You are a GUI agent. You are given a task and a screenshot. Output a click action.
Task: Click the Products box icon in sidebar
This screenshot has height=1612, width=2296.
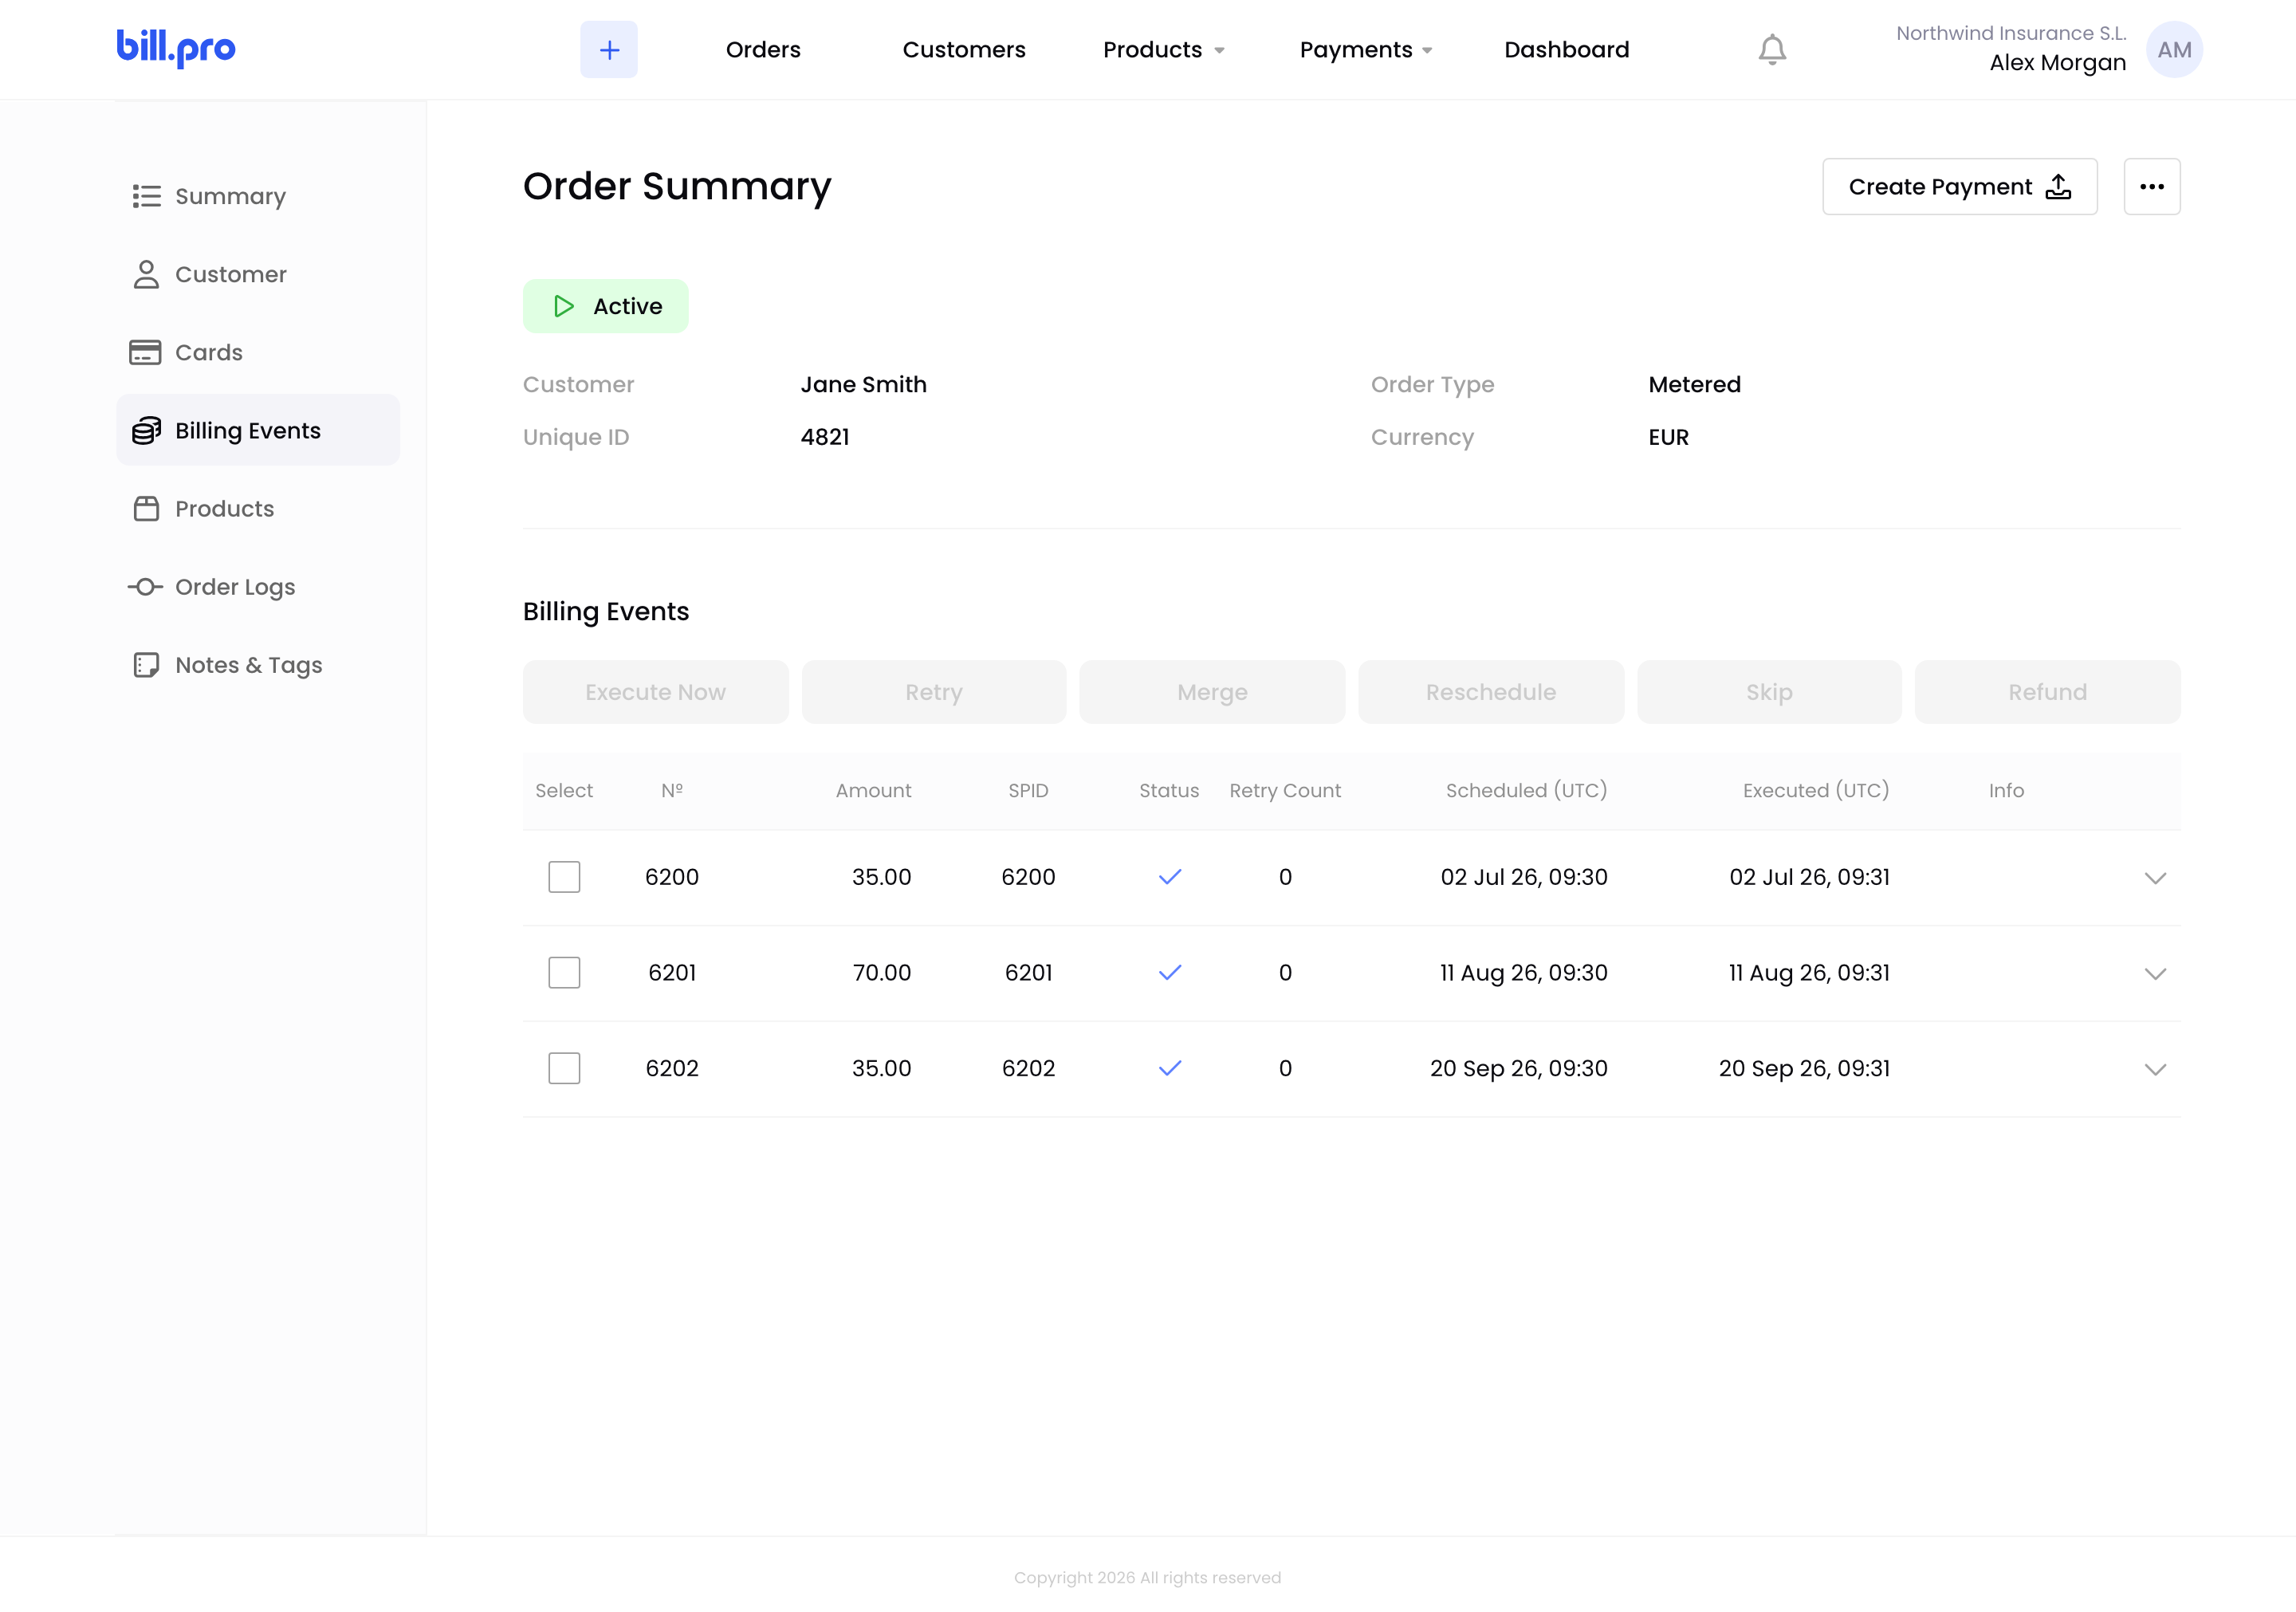click(x=146, y=509)
